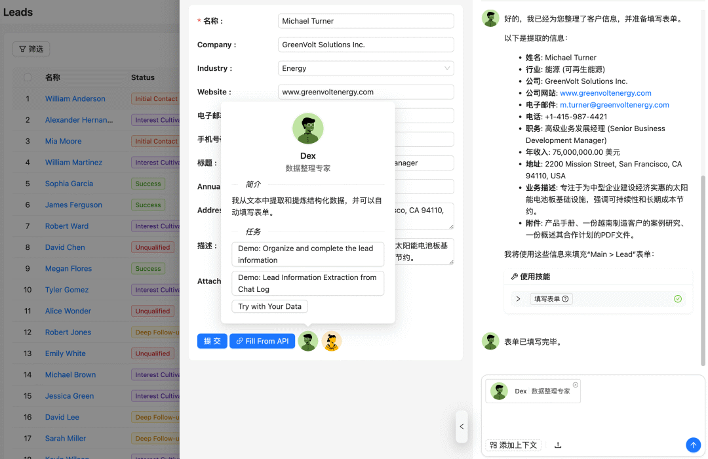
Task: Click the Fill From API button
Action: coord(262,341)
